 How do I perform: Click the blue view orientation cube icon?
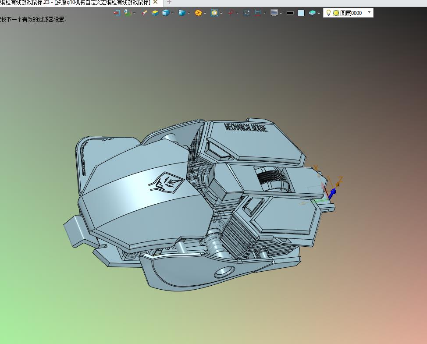click(181, 13)
